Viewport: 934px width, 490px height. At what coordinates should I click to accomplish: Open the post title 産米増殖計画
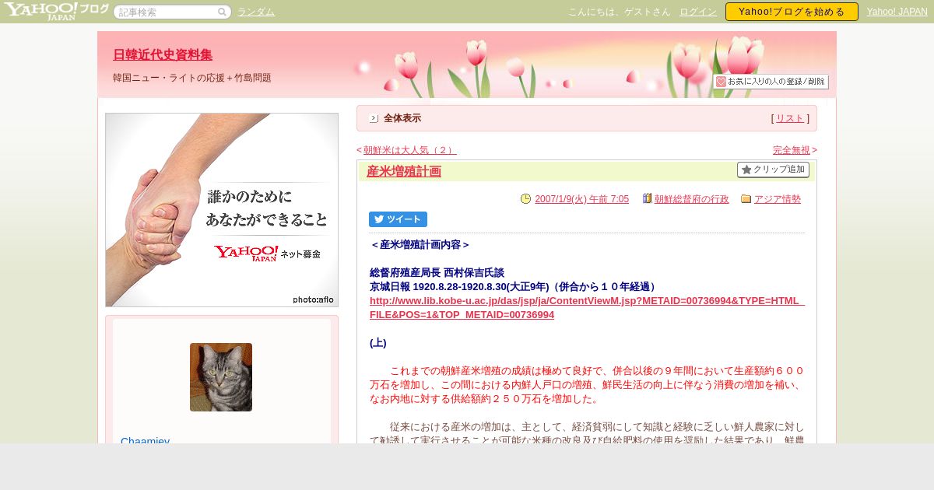404,171
